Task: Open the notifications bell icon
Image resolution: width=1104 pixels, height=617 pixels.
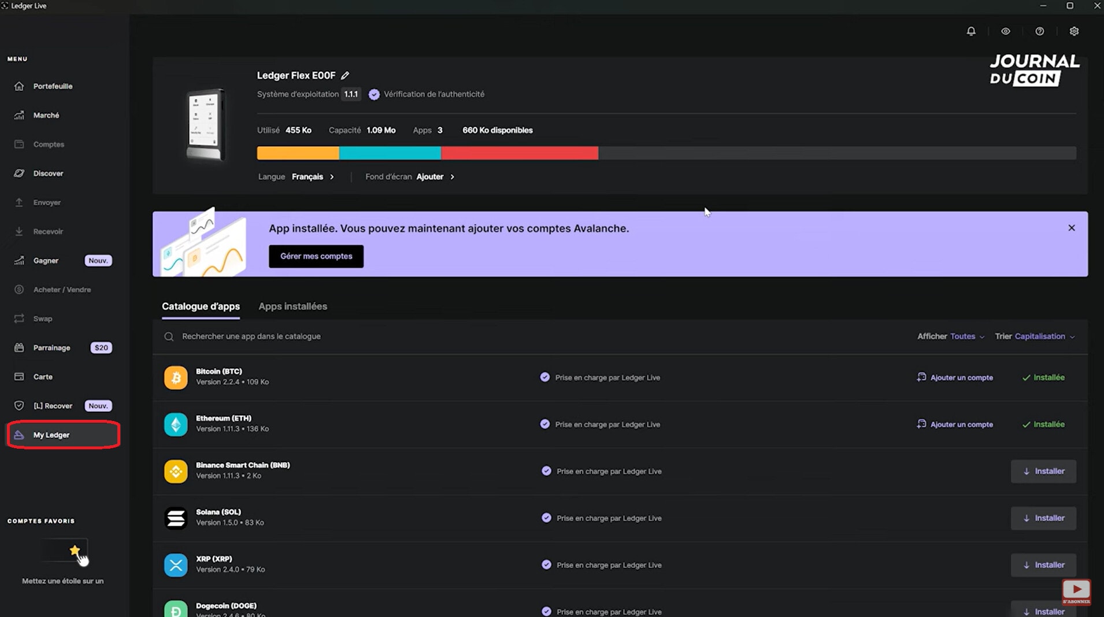Action: [971, 31]
